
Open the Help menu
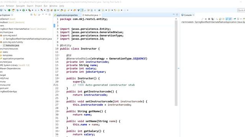[62, 6]
